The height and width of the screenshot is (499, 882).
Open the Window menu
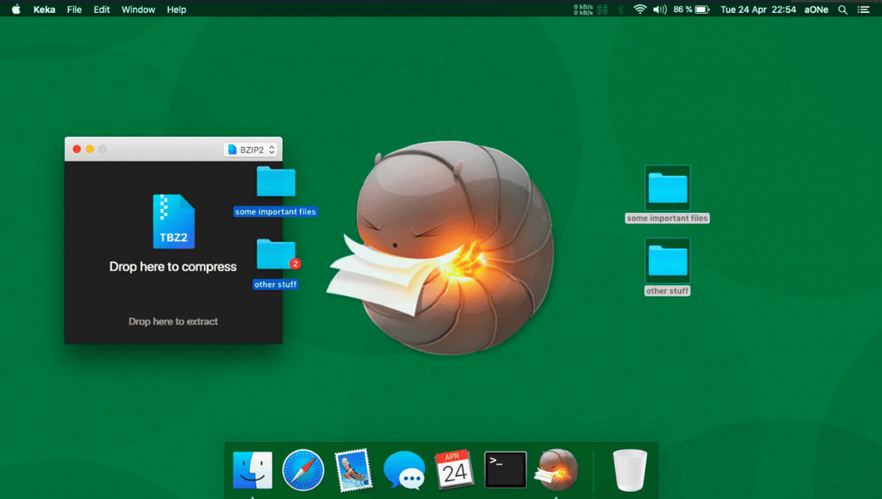137,10
